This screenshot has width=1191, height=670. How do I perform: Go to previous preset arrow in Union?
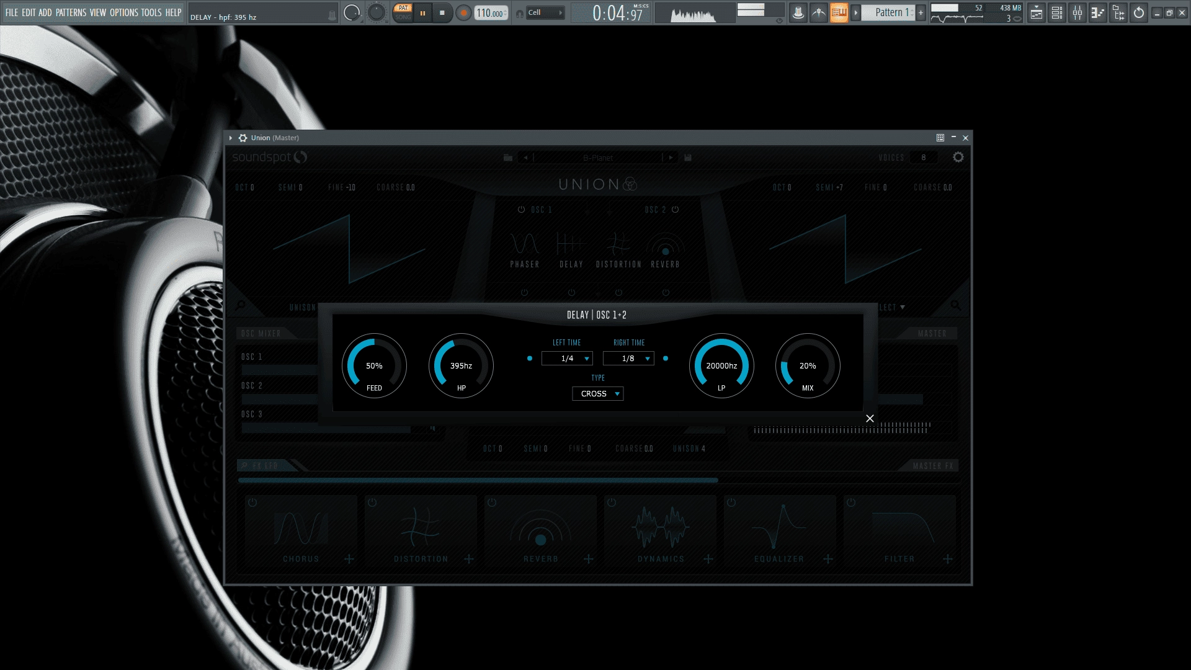(x=526, y=158)
